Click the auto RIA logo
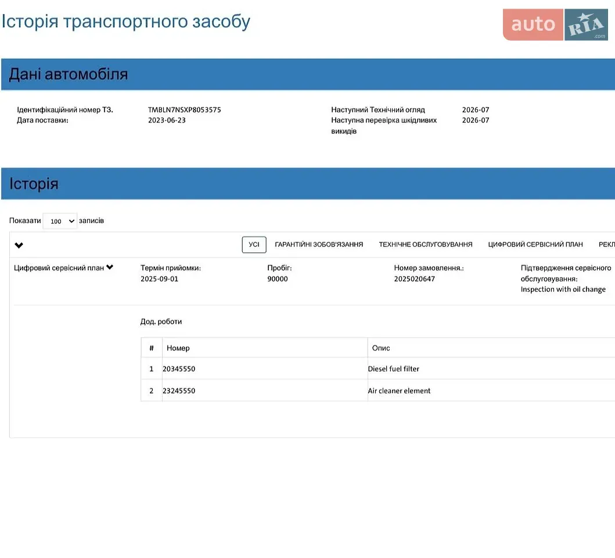Screen dimensions: 615x558 click(x=555, y=24)
